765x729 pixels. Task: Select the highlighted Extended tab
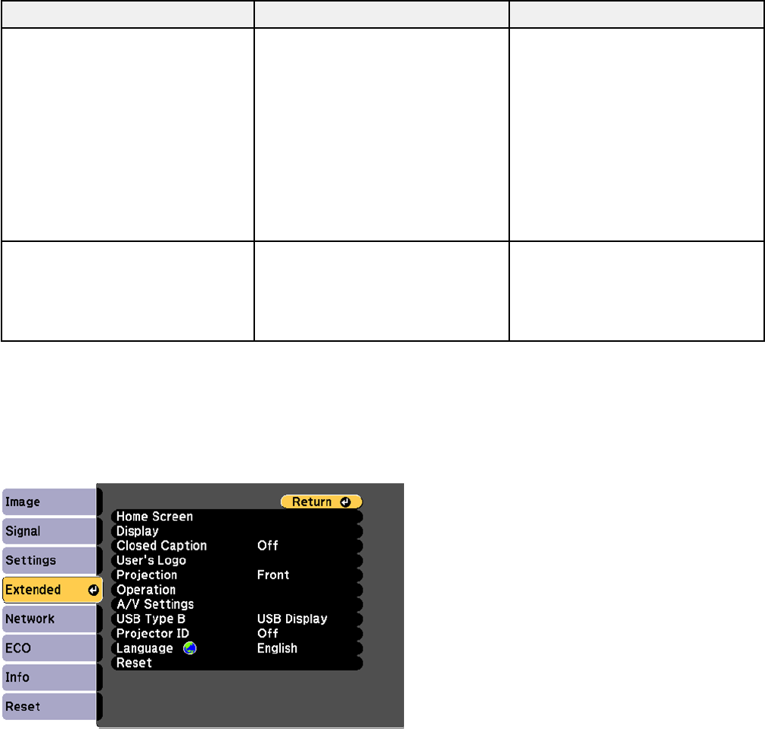(x=52, y=590)
